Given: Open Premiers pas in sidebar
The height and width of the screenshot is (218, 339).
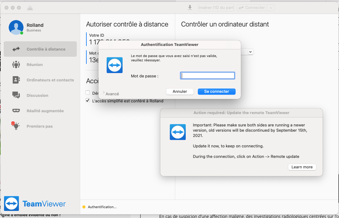Looking at the screenshot, I should [40, 126].
